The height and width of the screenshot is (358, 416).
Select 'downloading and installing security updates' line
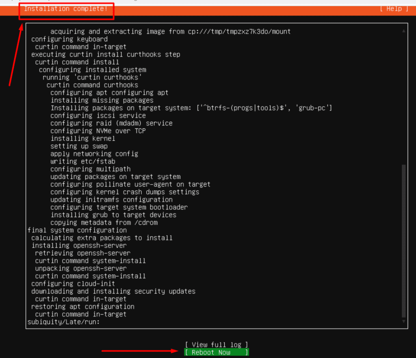[113, 291]
